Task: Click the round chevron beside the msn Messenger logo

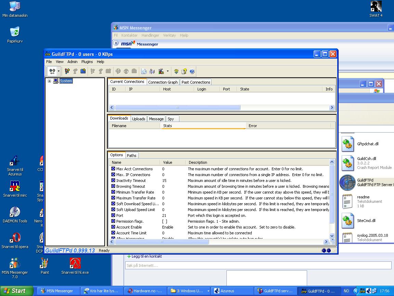Action: (116, 43)
